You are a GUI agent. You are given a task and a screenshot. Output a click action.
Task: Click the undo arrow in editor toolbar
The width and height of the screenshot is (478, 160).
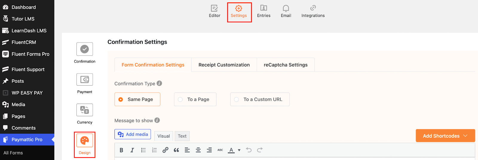click(249, 150)
